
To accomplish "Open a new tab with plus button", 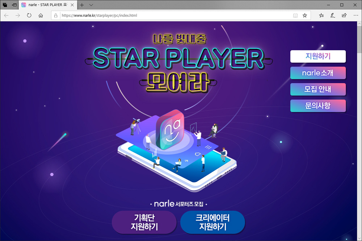I will click(82, 5).
